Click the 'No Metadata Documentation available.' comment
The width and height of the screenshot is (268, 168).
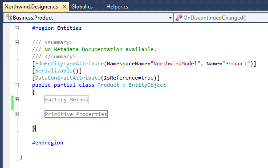click(100, 49)
